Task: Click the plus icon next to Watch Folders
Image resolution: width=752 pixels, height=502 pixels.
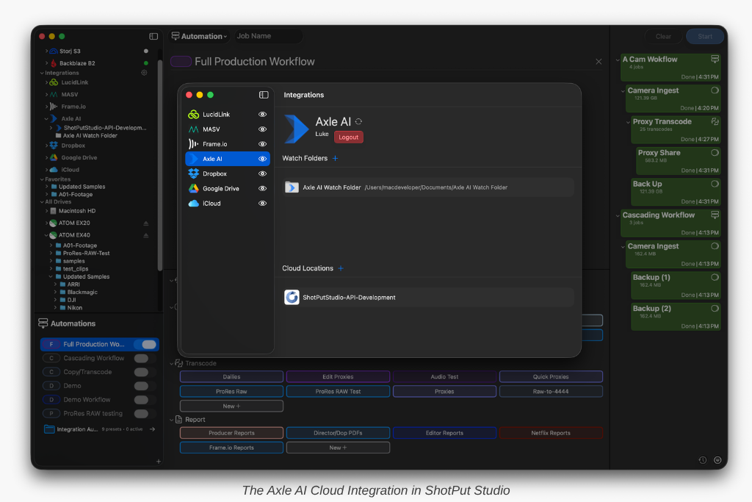Action: click(x=336, y=158)
